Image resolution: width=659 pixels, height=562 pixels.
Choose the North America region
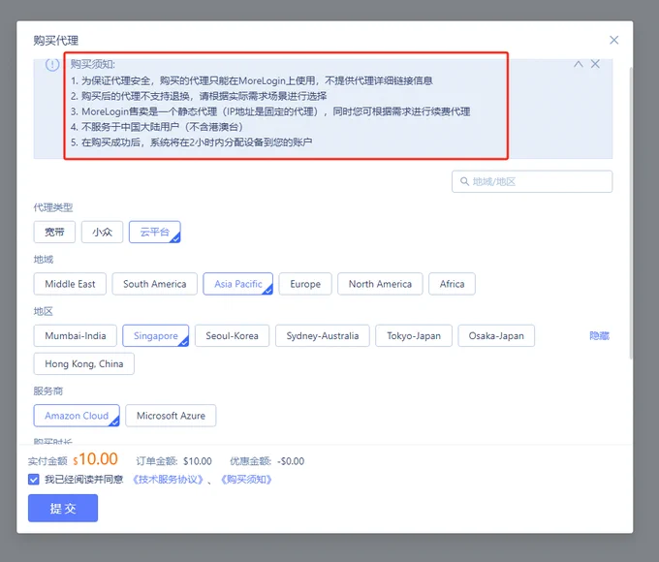380,284
